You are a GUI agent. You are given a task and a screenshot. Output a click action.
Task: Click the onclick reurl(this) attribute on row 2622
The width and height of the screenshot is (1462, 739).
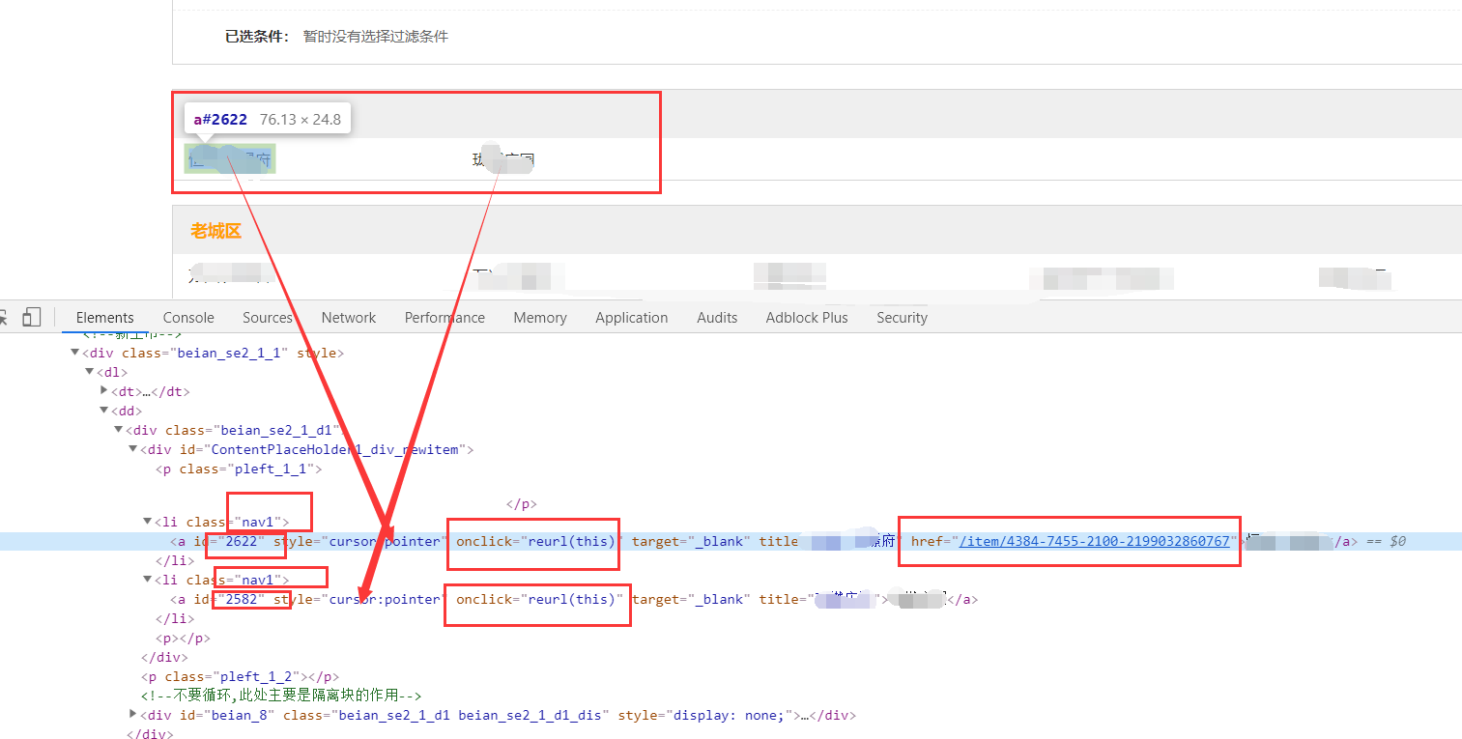click(x=537, y=541)
